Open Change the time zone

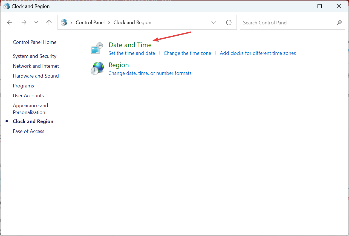pos(187,53)
